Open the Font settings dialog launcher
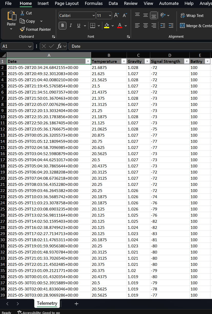The height and width of the screenshot is (314, 212). (128, 37)
